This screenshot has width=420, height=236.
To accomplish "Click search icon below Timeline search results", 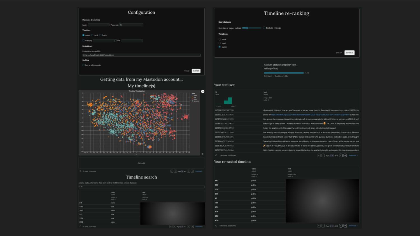I will [80, 226].
